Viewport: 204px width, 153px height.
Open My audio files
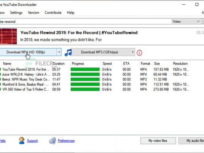coord(191,141)
